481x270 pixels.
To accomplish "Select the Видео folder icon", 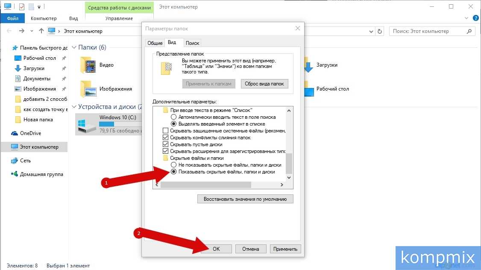I will pos(88,65).
